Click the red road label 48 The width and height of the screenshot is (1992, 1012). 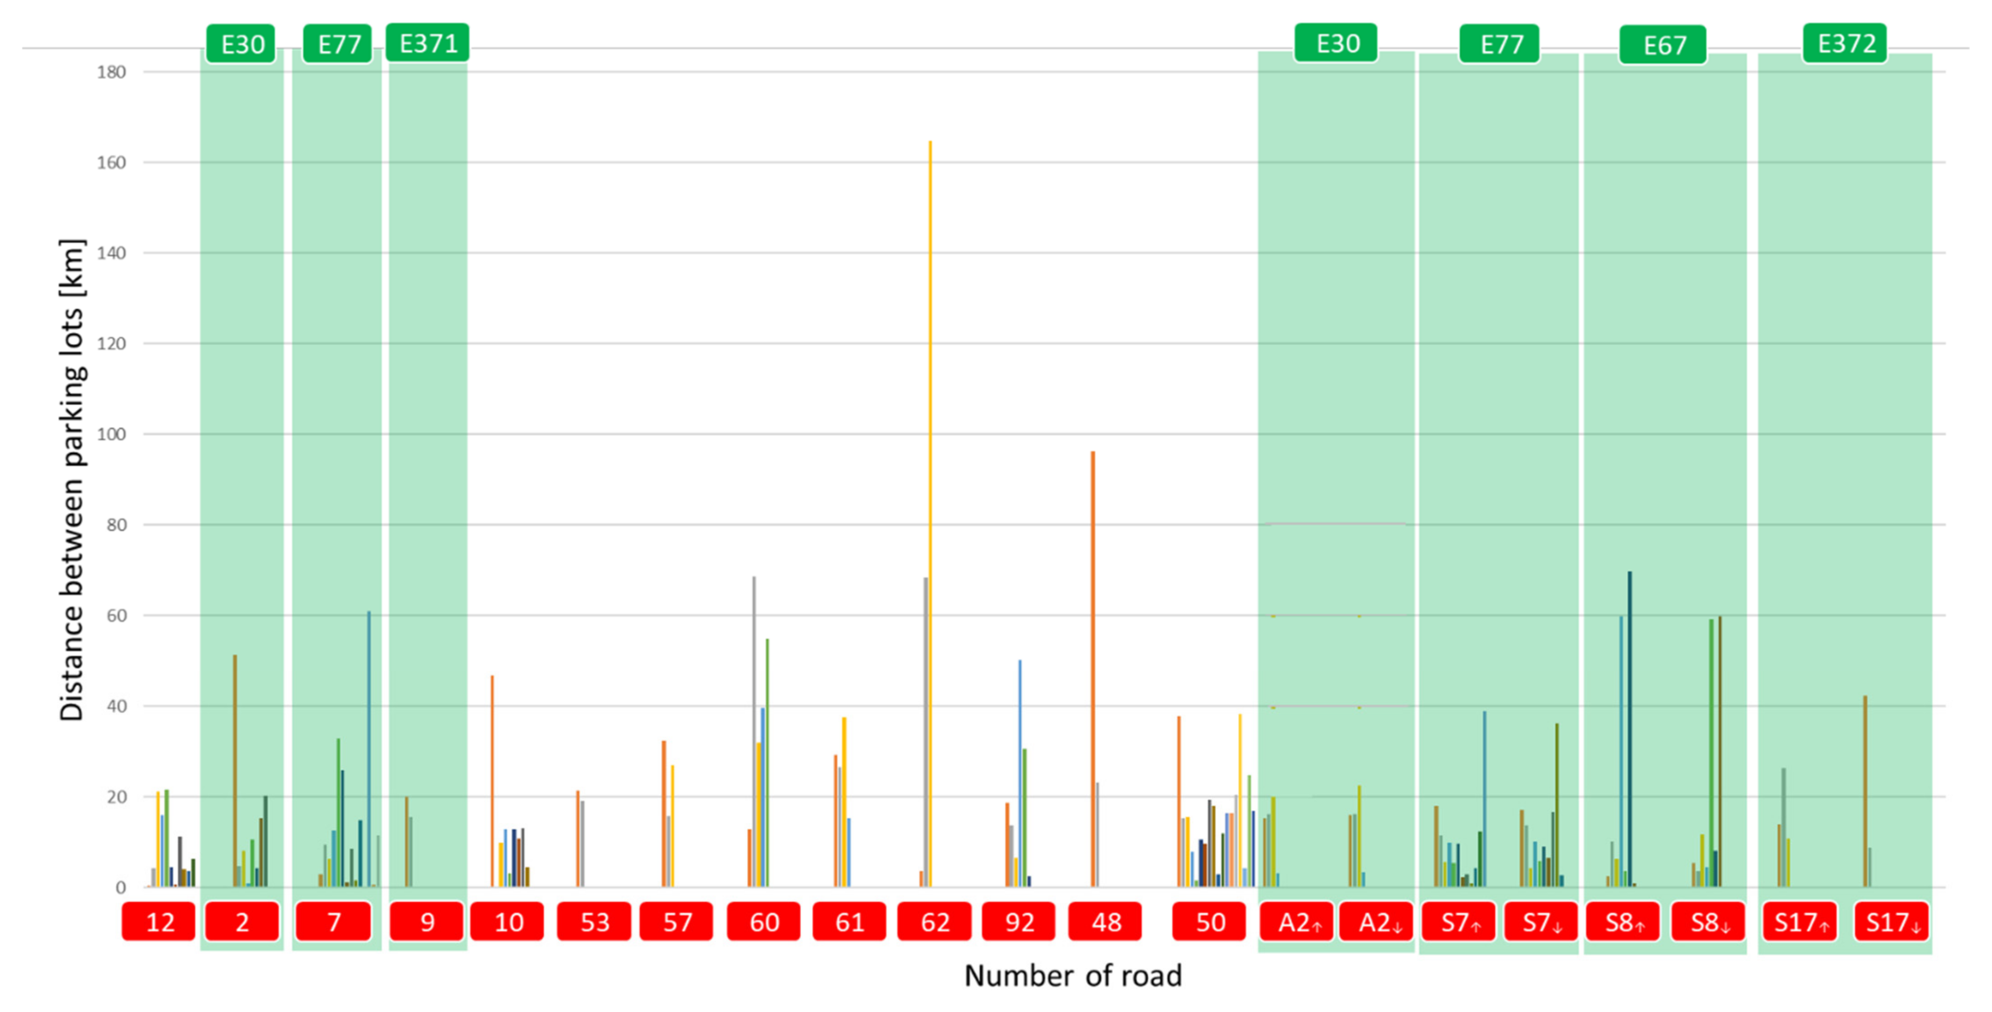pos(1105,922)
